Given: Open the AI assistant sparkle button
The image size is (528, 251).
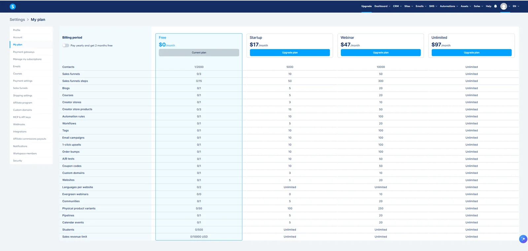Looking at the screenshot, I should (x=523, y=239).
